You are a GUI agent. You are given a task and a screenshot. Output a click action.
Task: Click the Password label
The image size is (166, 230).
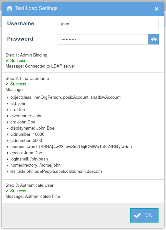pos(20,39)
